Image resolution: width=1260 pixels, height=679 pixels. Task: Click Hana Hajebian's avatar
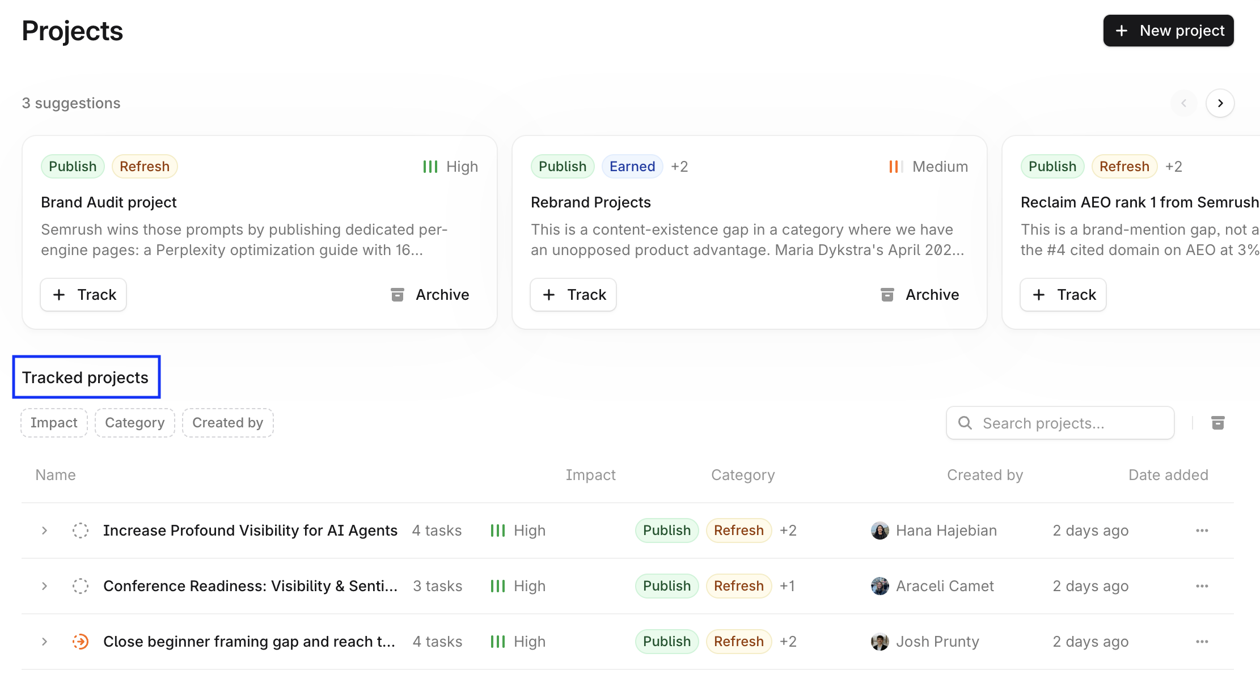click(x=880, y=531)
